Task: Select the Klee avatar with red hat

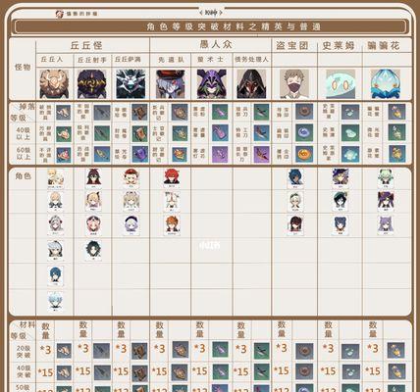Action: click(131, 178)
